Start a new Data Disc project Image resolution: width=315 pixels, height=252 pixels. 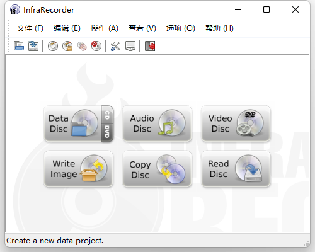(72, 123)
